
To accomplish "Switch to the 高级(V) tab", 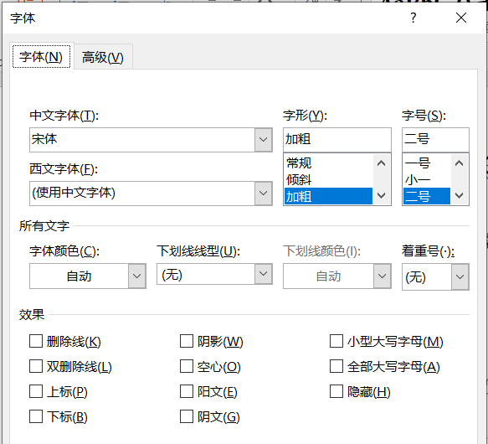I will click(103, 57).
